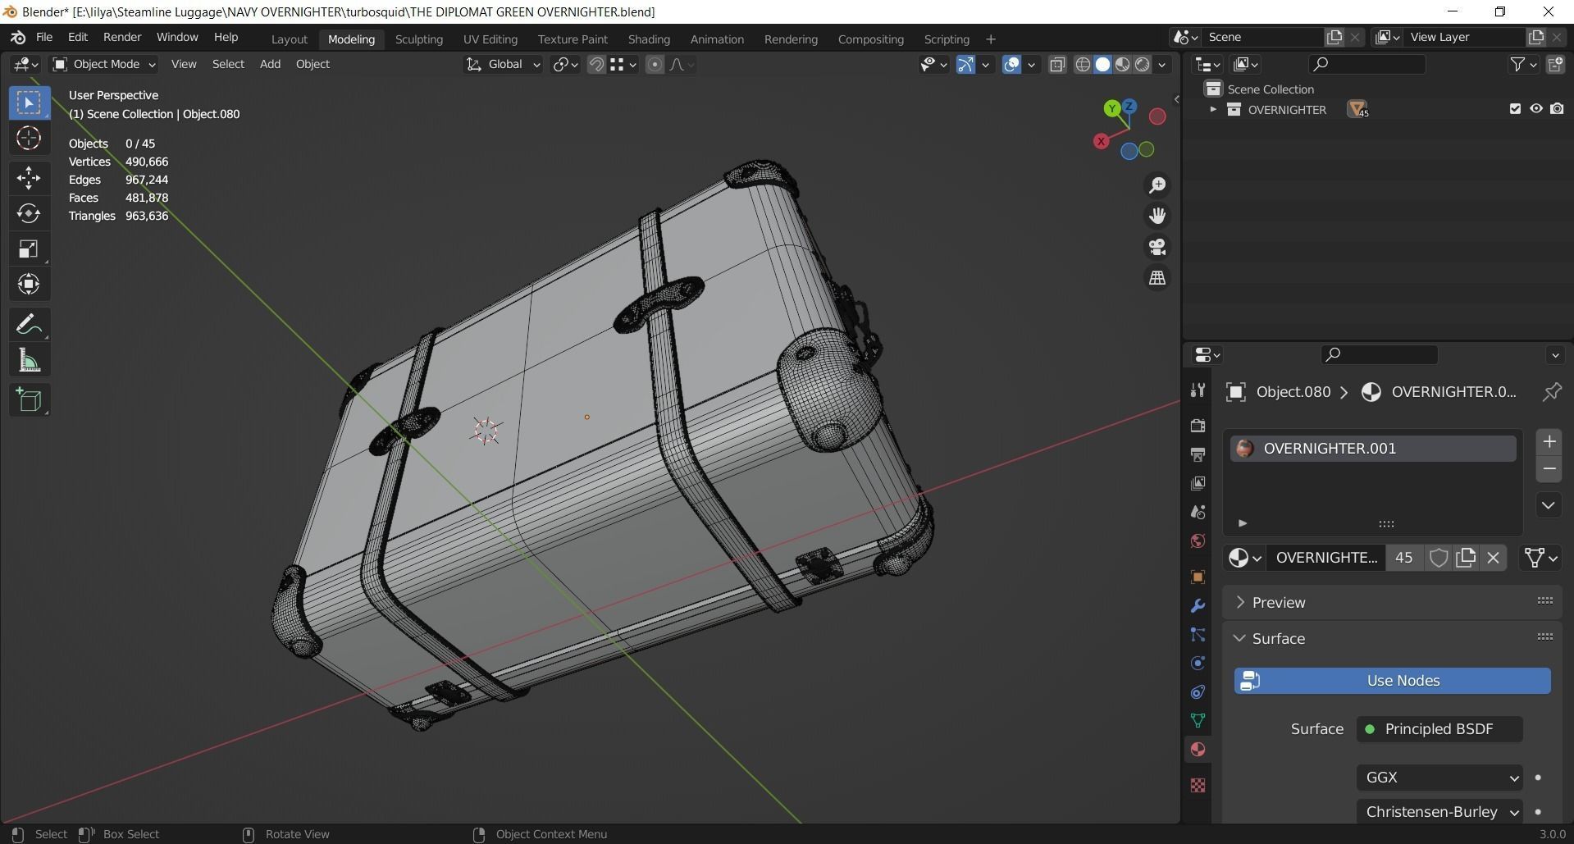Open the Render properties tab
This screenshot has width=1574, height=844.
point(1198,425)
